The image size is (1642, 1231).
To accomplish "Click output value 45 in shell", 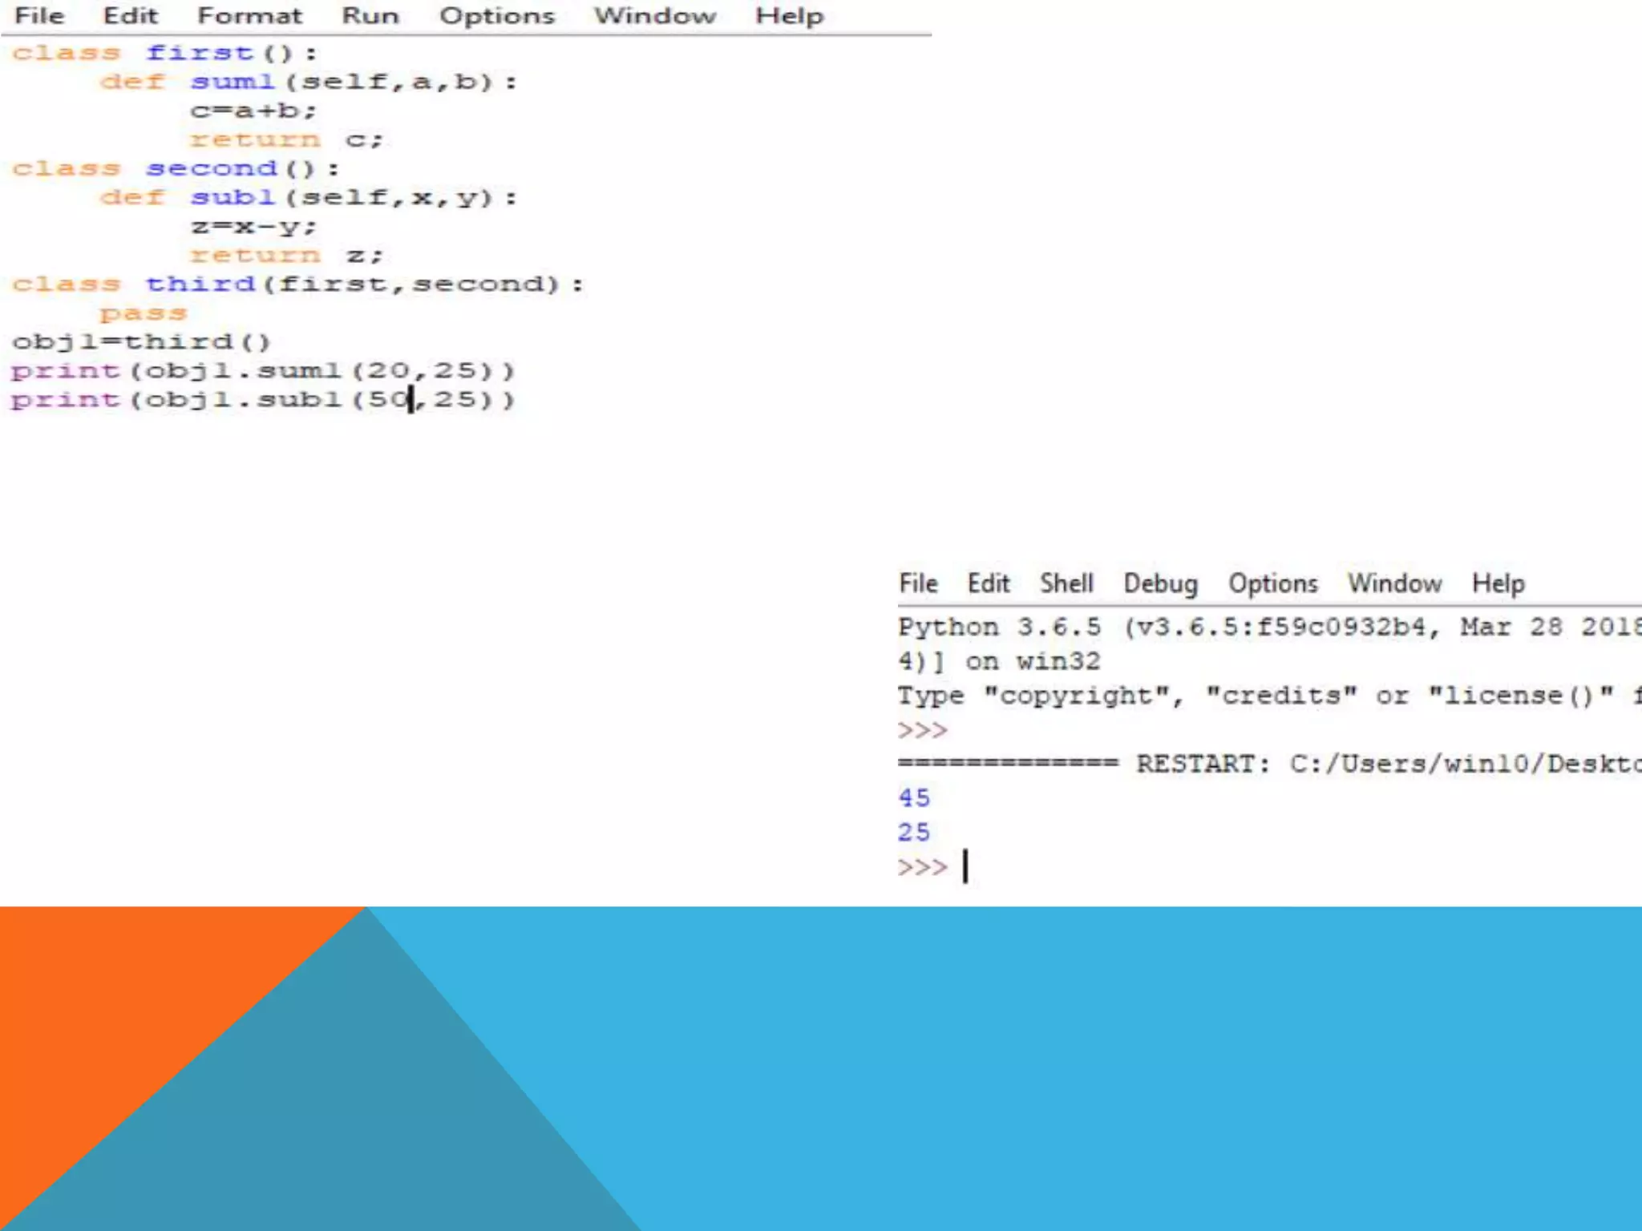I will (x=914, y=798).
